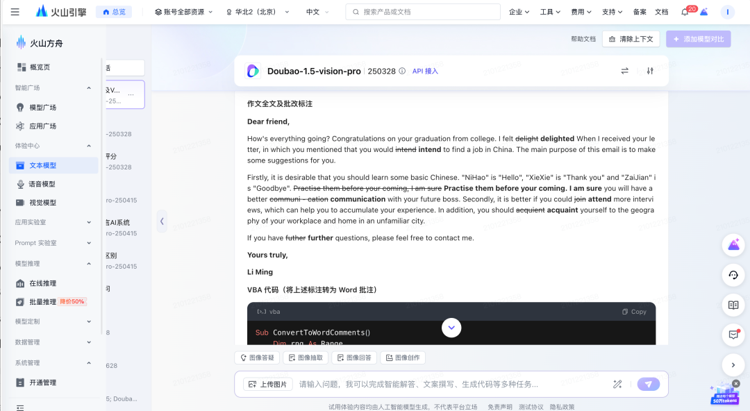Click the 添加模型对比 button
The width and height of the screenshot is (750, 411).
[x=699, y=40]
